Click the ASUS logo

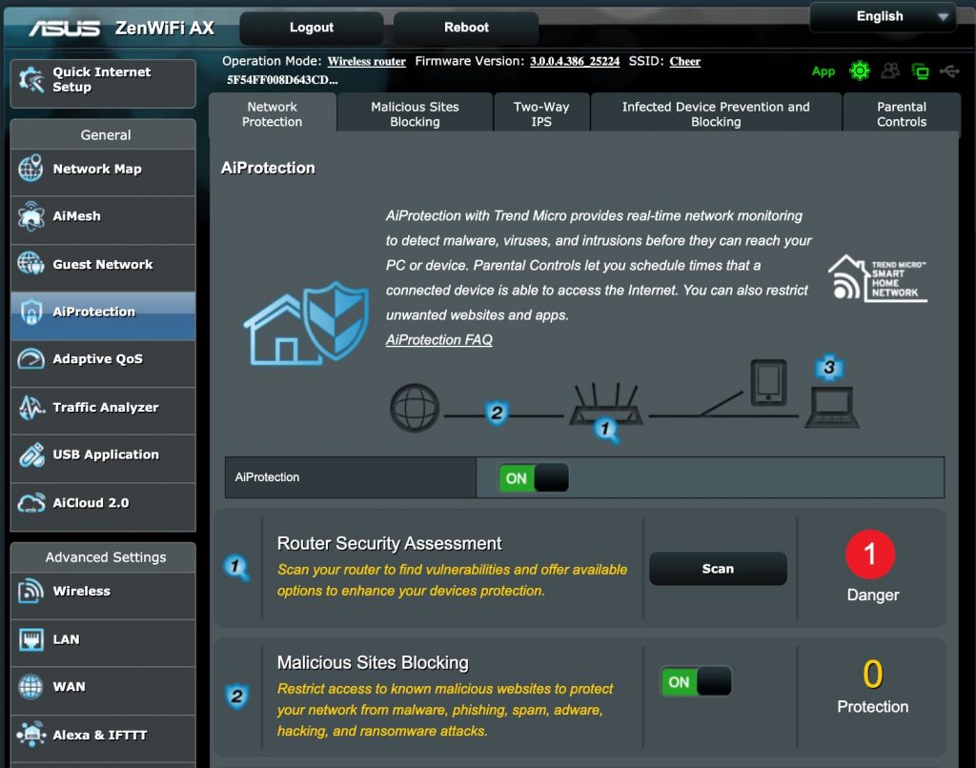(64, 28)
